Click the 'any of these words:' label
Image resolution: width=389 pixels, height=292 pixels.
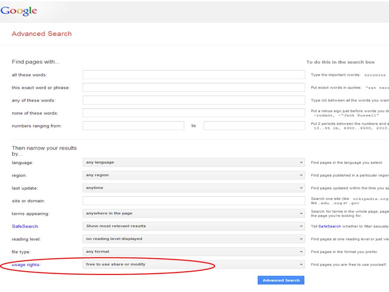click(34, 101)
